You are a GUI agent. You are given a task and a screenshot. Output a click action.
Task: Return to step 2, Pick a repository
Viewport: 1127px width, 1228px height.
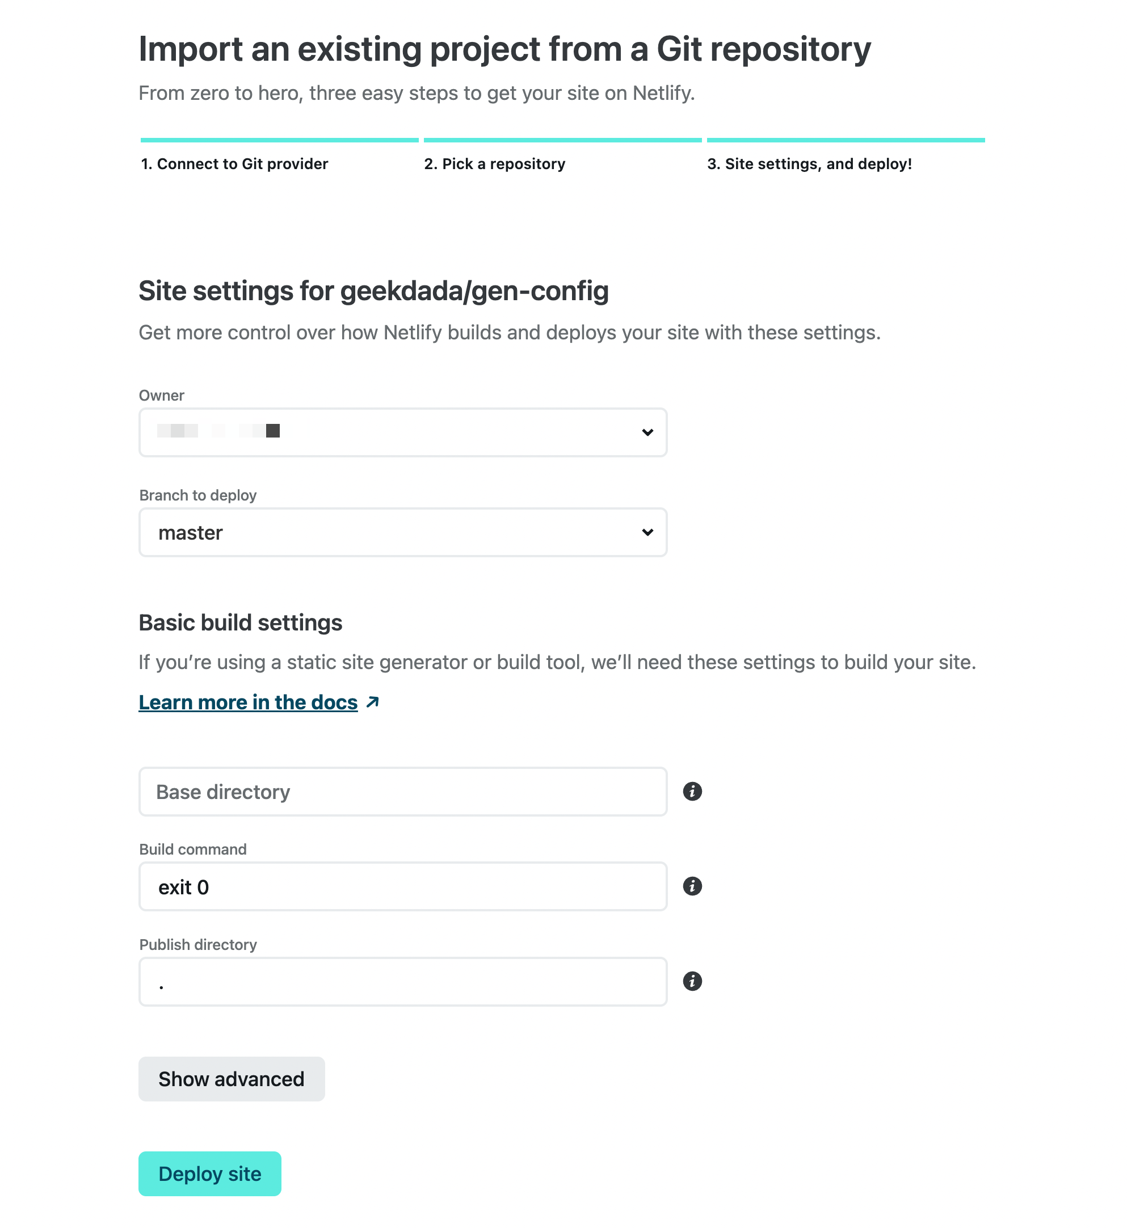pyautogui.click(x=495, y=164)
